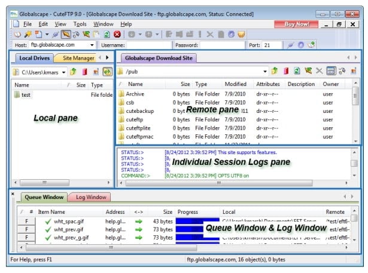The height and width of the screenshot is (273, 368).
Task: Select the test folder in Local pane
Action: coord(26,95)
